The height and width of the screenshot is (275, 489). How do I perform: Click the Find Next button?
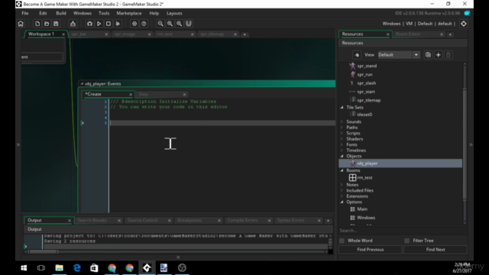(x=436, y=250)
